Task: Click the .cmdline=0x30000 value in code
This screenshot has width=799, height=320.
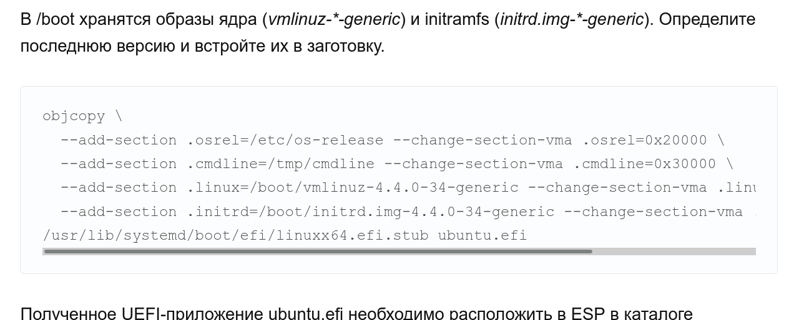Action: coord(645,164)
